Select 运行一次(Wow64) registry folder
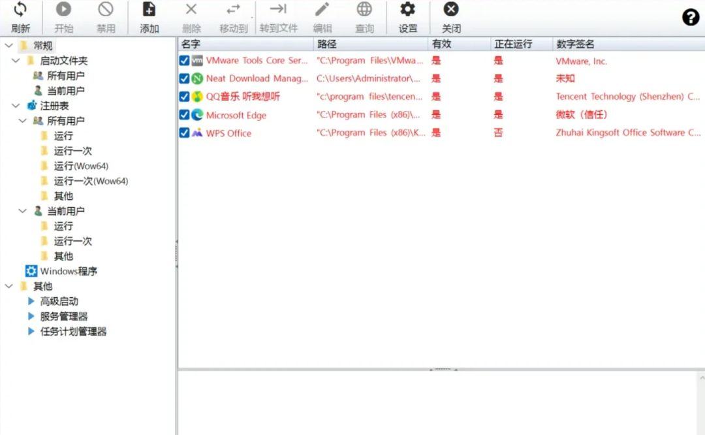Screen dimensions: 705x435 point(91,181)
